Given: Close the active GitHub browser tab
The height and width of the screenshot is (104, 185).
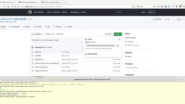Looking at the screenshot, I should 62,2.
